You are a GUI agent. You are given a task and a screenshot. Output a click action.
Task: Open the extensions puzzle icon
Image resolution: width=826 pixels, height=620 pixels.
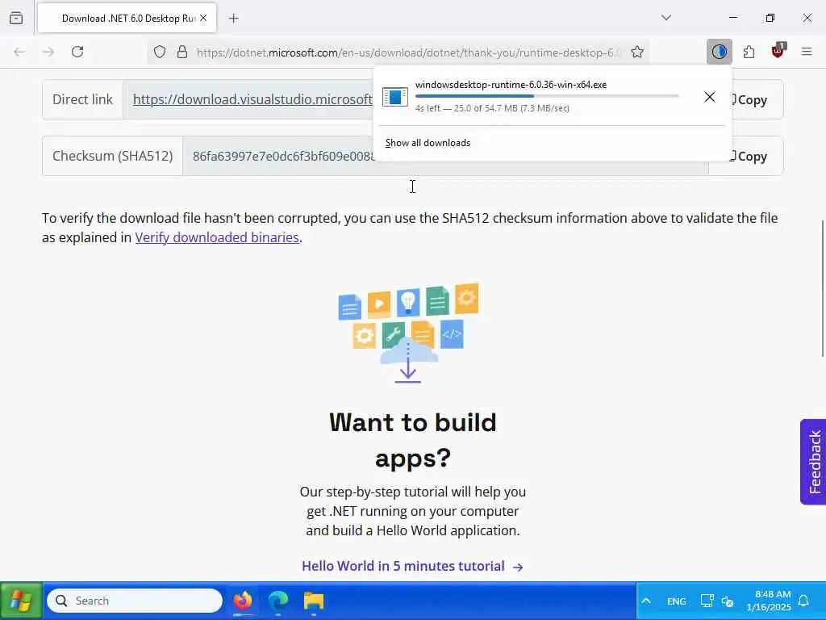(x=749, y=52)
